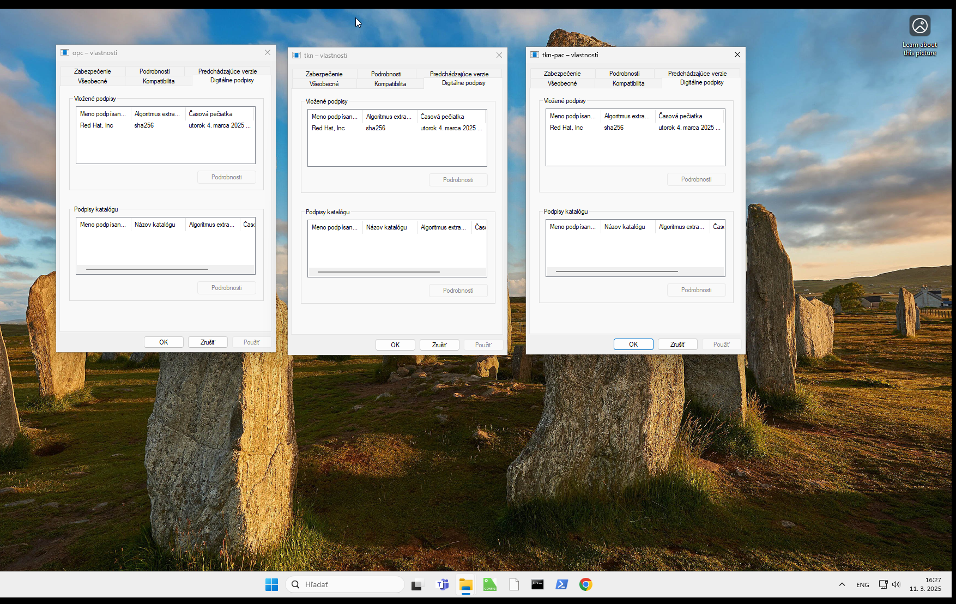Image resolution: width=956 pixels, height=604 pixels.
Task: Open PowerShell from the taskbar
Action: pyautogui.click(x=562, y=584)
